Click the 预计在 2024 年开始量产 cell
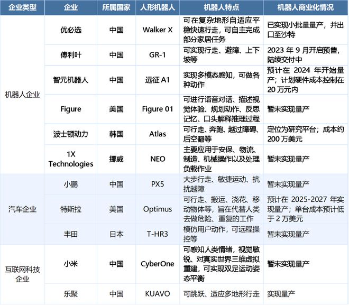 306,80
